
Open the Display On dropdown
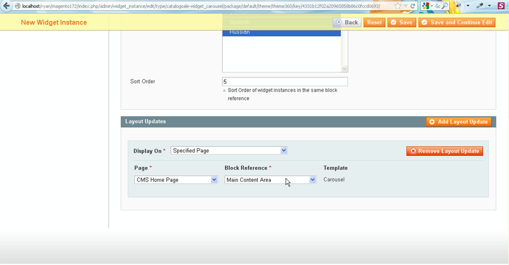[x=229, y=151]
